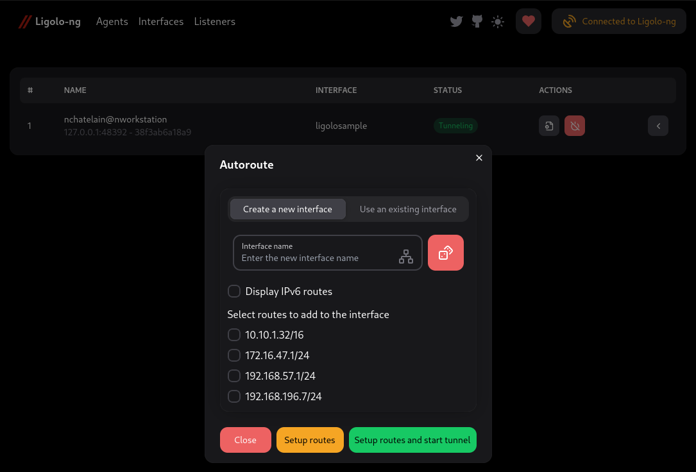
Task: Click agent name nchatelain@nworkstation
Action: click(115, 119)
